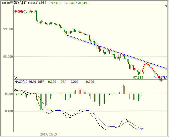Click the 97.333 low price label
The width and height of the screenshot is (169, 137).
pos(138,78)
